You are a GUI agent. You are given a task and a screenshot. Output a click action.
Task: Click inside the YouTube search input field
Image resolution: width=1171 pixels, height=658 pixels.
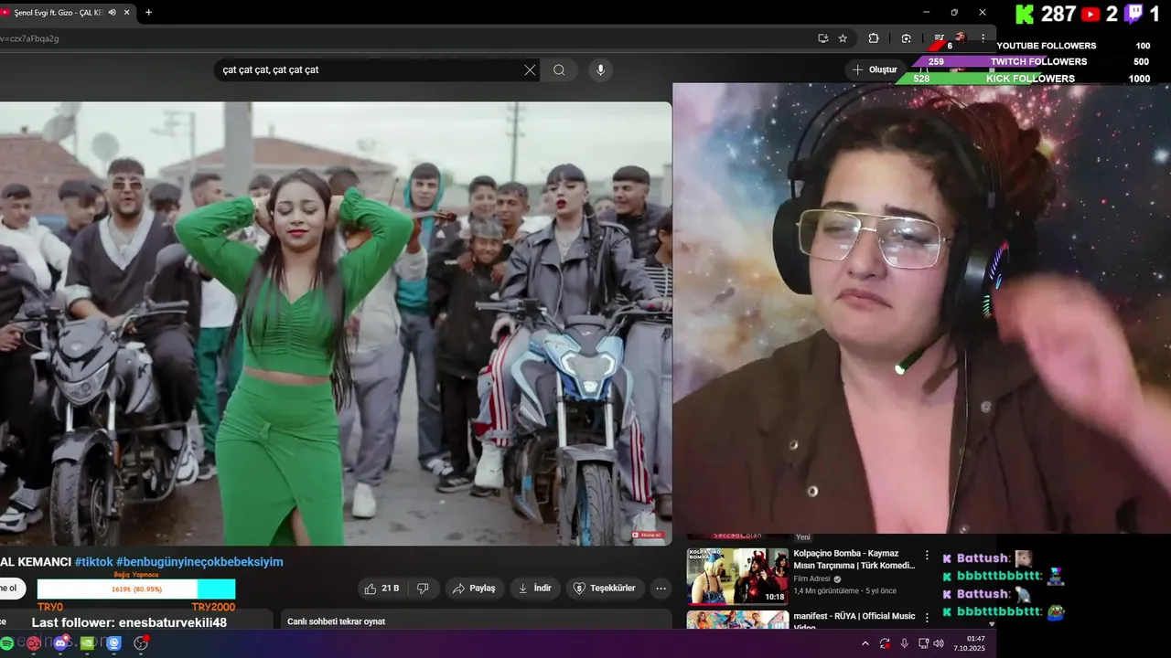(x=371, y=70)
